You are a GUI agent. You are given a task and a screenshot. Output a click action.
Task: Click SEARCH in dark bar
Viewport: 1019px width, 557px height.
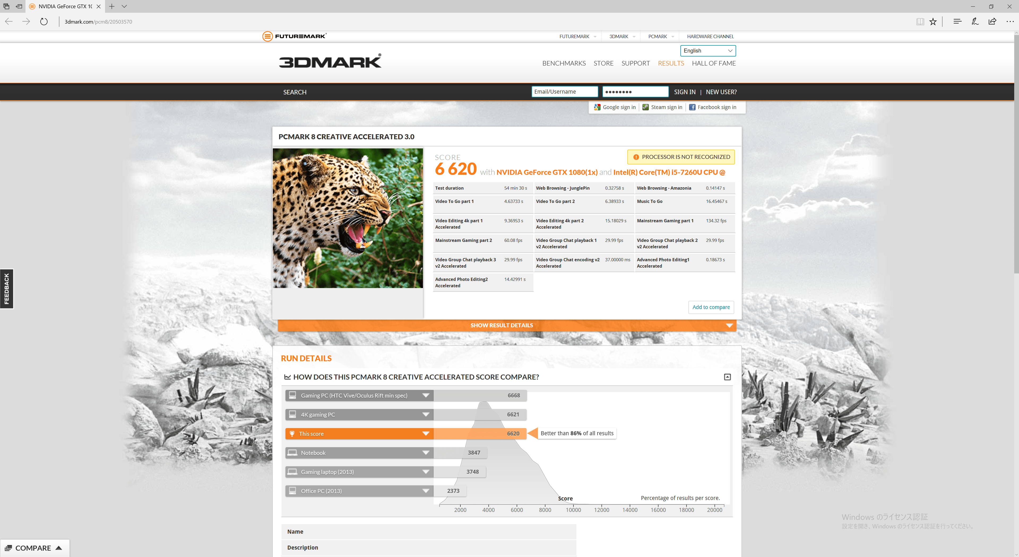[x=295, y=92]
